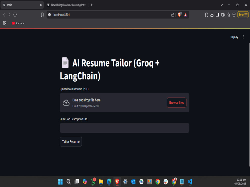Click the cloud upload icon
The height and width of the screenshot is (187, 250).
[66, 103]
